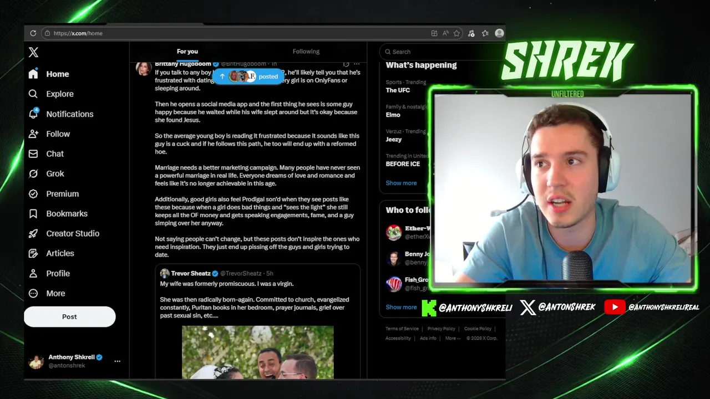710x399 pixels.
Task: Click the Cookie Policy footer link
Action: point(478,329)
